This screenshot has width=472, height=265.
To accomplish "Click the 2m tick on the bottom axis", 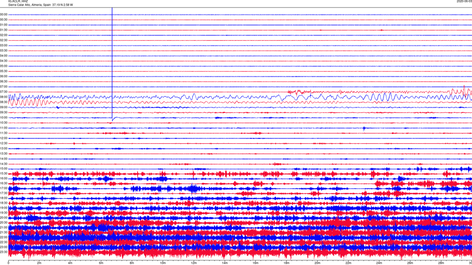I will pos(39,263).
